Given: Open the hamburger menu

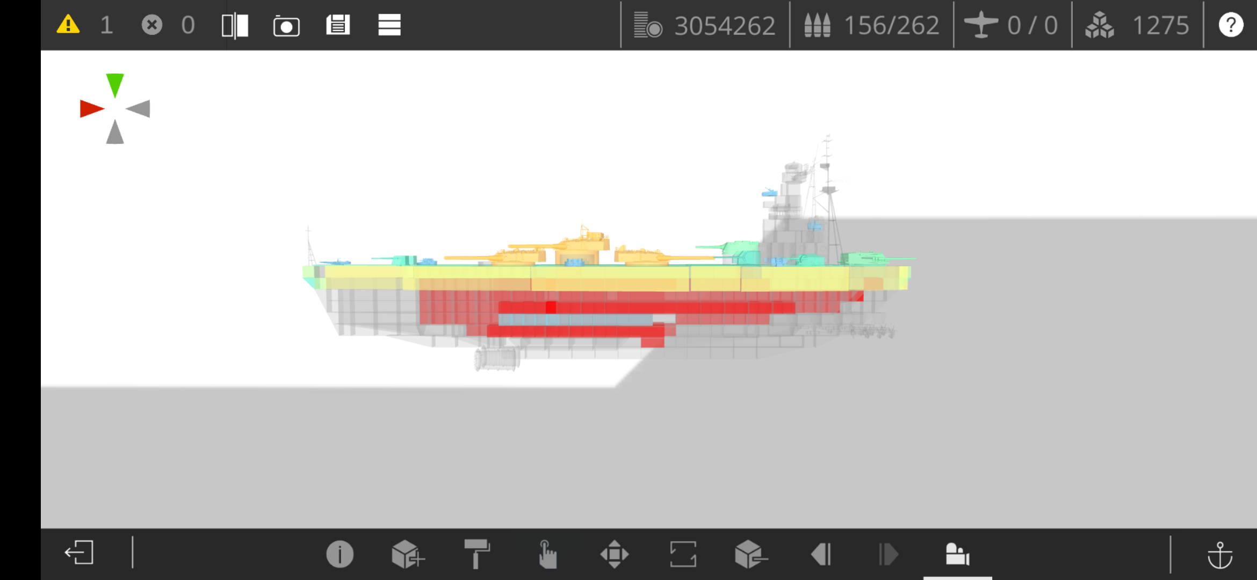Looking at the screenshot, I should pos(389,25).
